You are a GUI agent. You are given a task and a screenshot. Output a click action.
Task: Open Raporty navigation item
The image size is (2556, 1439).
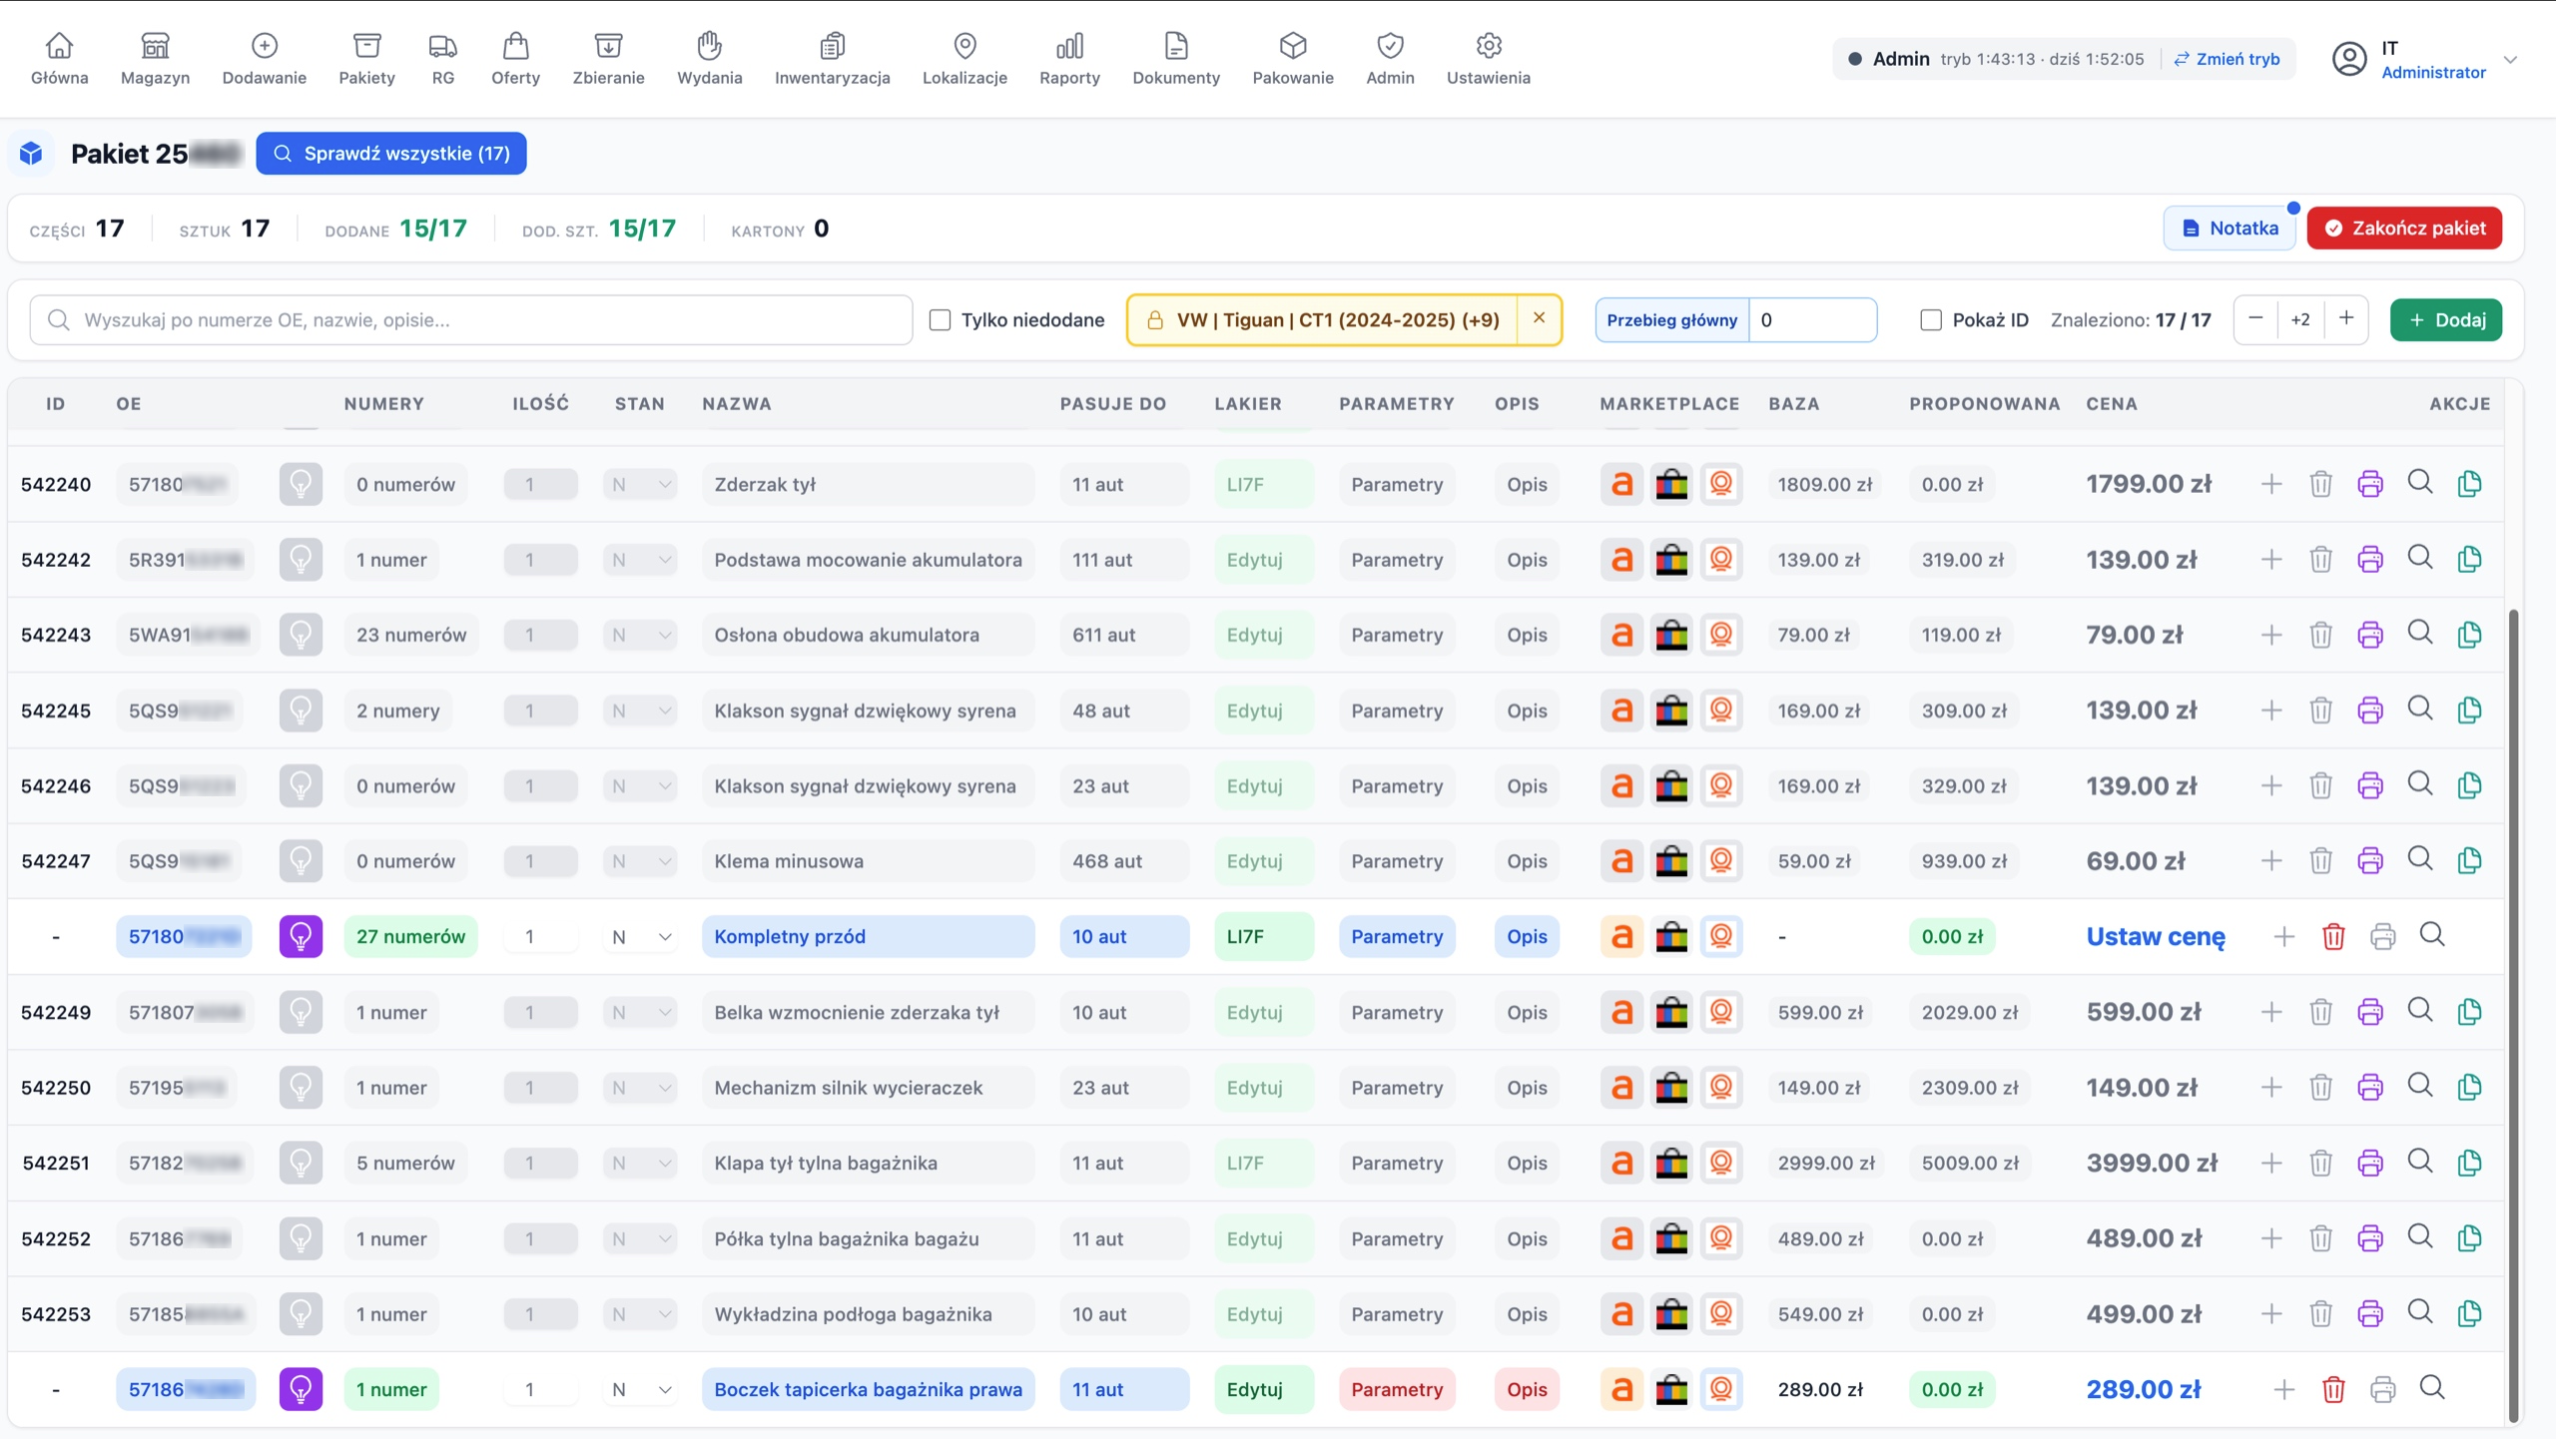coord(1069,59)
